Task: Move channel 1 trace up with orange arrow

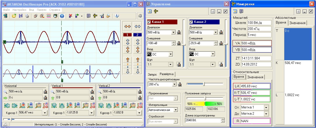Action: point(128,60)
